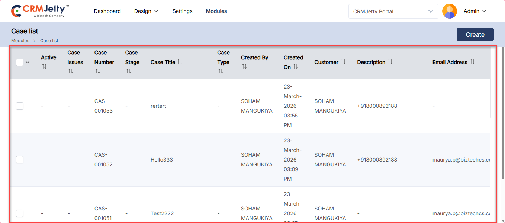The width and height of the screenshot is (505, 223).
Task: Select checkbox for case CAS-001052
Action: coord(20,160)
